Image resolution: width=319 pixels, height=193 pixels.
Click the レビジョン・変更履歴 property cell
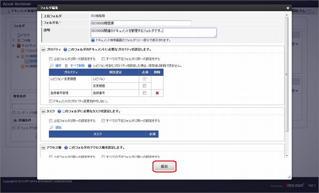point(70,82)
